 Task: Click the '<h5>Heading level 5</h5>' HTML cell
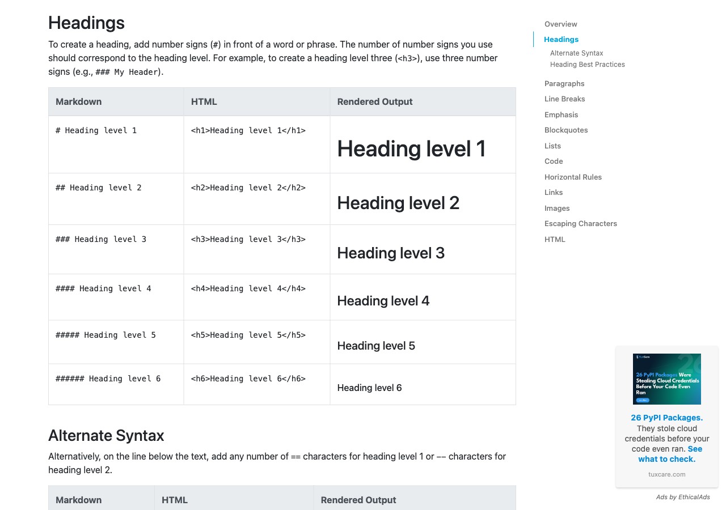pyautogui.click(x=257, y=342)
